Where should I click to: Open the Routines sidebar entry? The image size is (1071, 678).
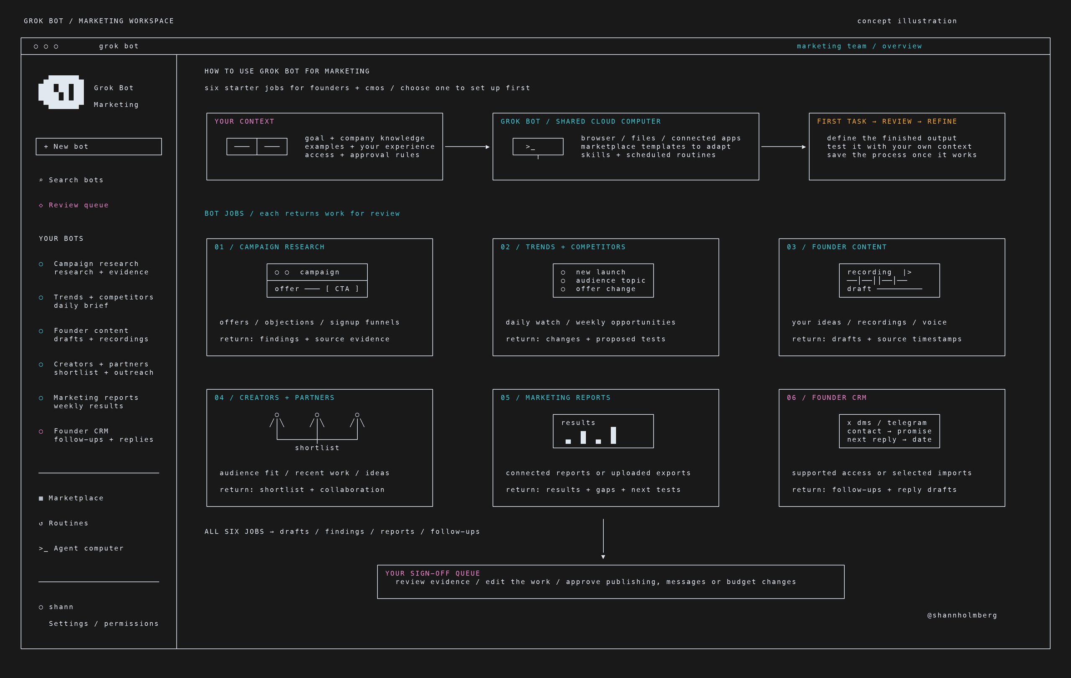click(64, 523)
